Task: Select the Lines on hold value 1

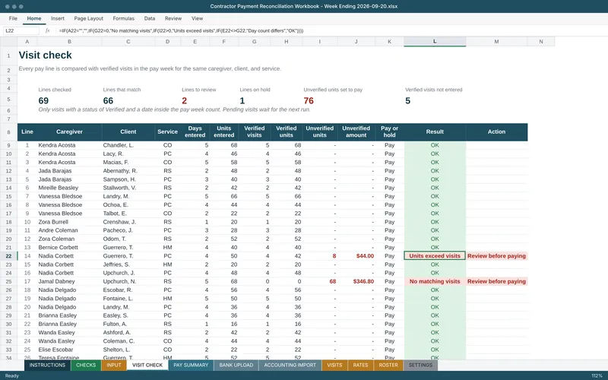Action: [242, 101]
